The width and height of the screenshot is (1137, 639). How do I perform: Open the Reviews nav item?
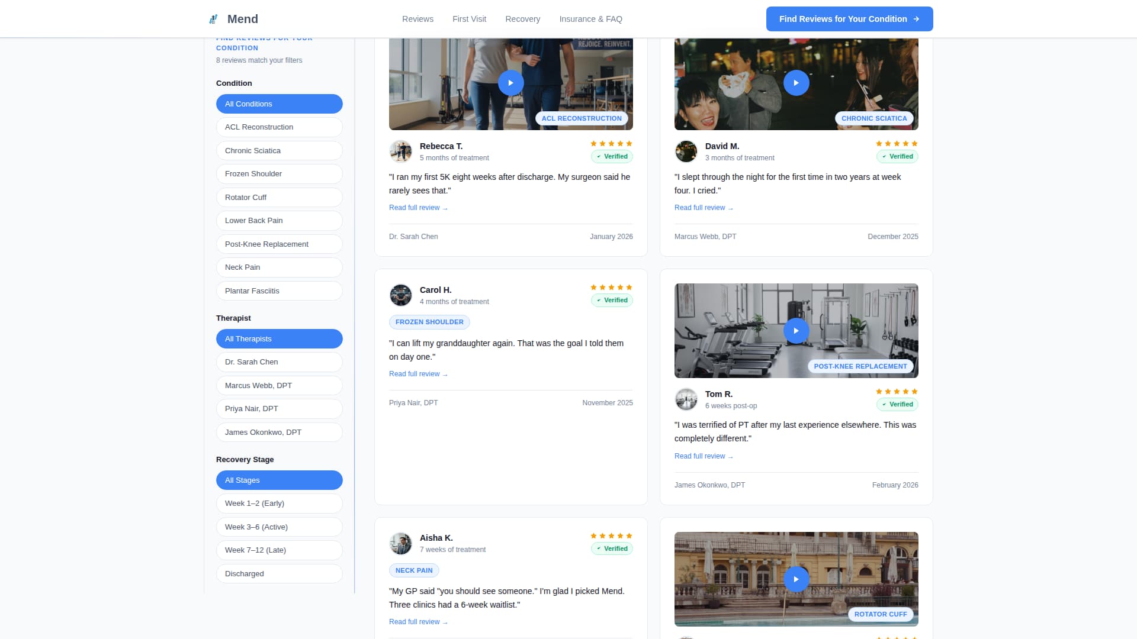(x=417, y=19)
